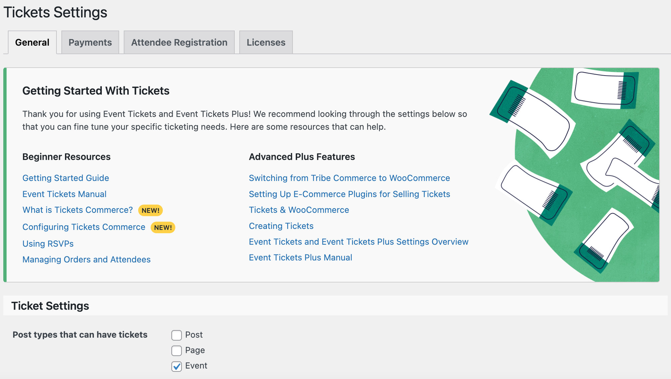Open the Getting Started Guide link
Screen dimensions: 671x379
(x=66, y=178)
